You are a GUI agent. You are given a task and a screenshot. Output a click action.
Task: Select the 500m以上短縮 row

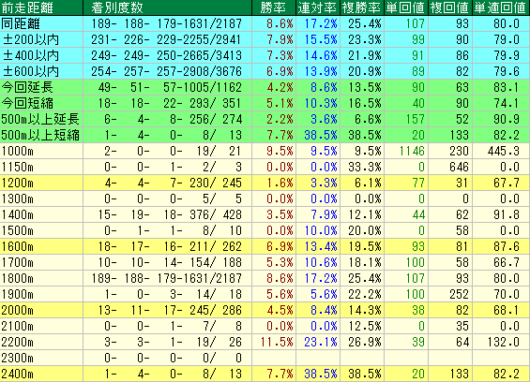coord(265,135)
